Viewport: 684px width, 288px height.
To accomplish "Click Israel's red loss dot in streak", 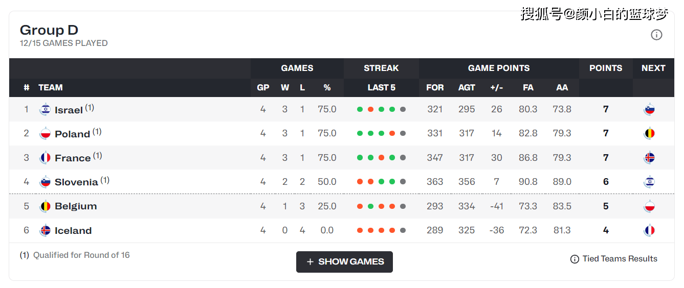I will (370, 109).
